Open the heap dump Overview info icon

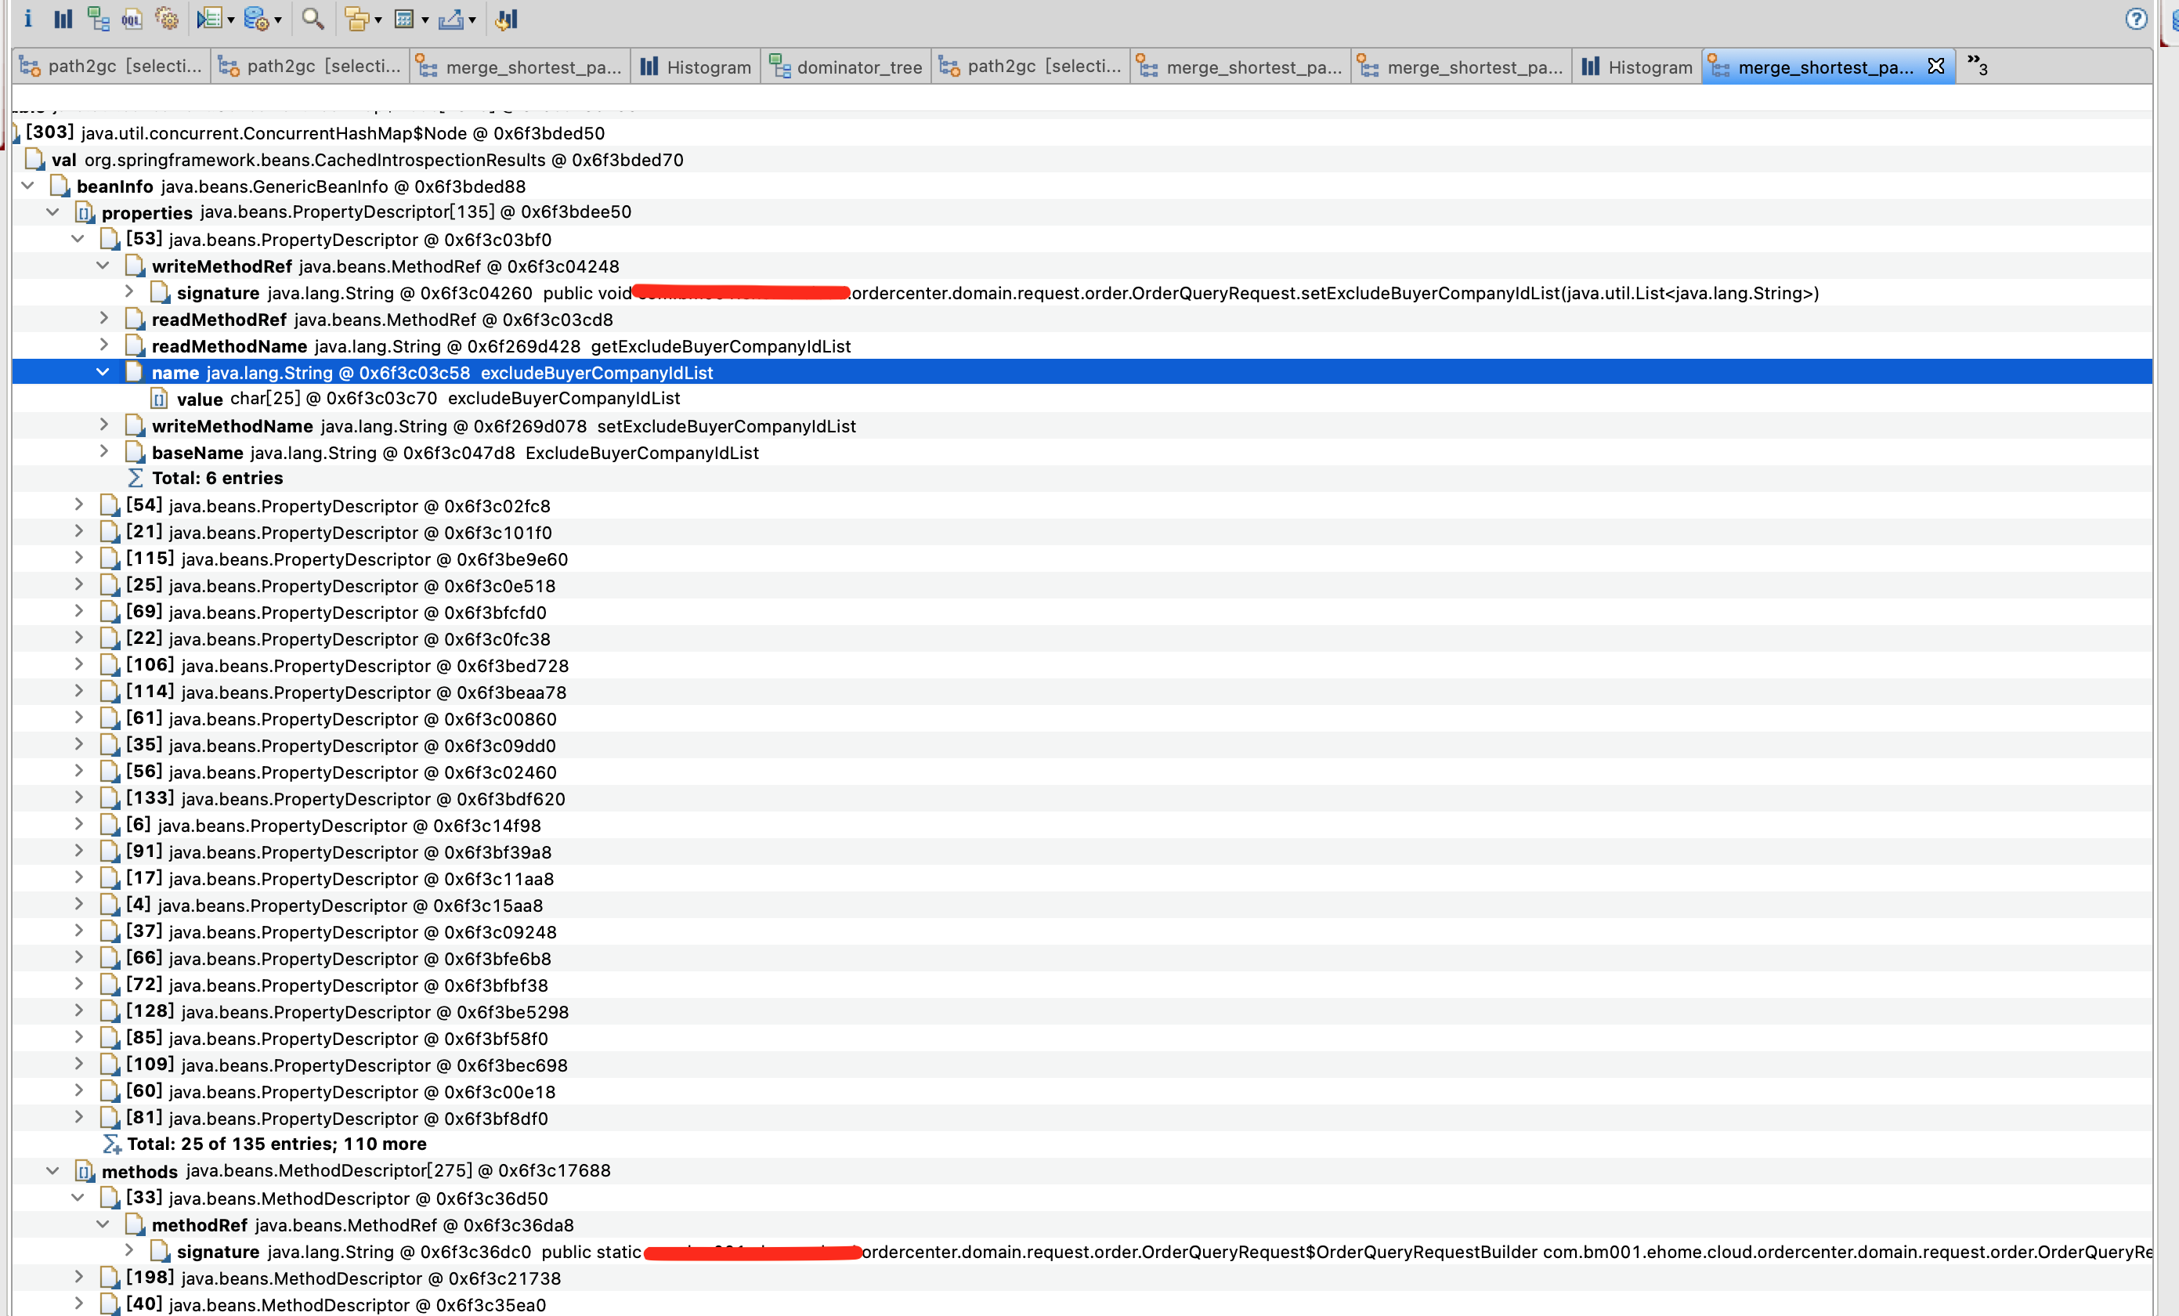point(27,19)
